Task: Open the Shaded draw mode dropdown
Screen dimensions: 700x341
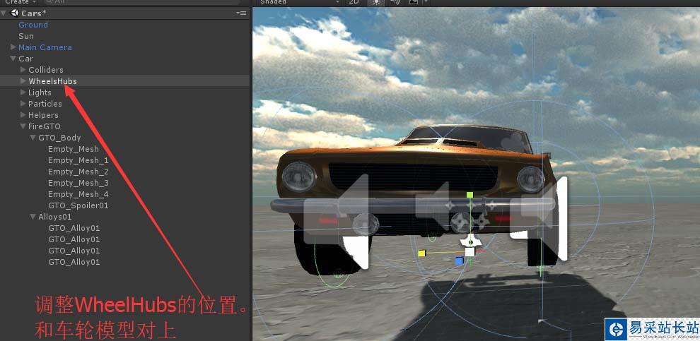Action: [299, 2]
